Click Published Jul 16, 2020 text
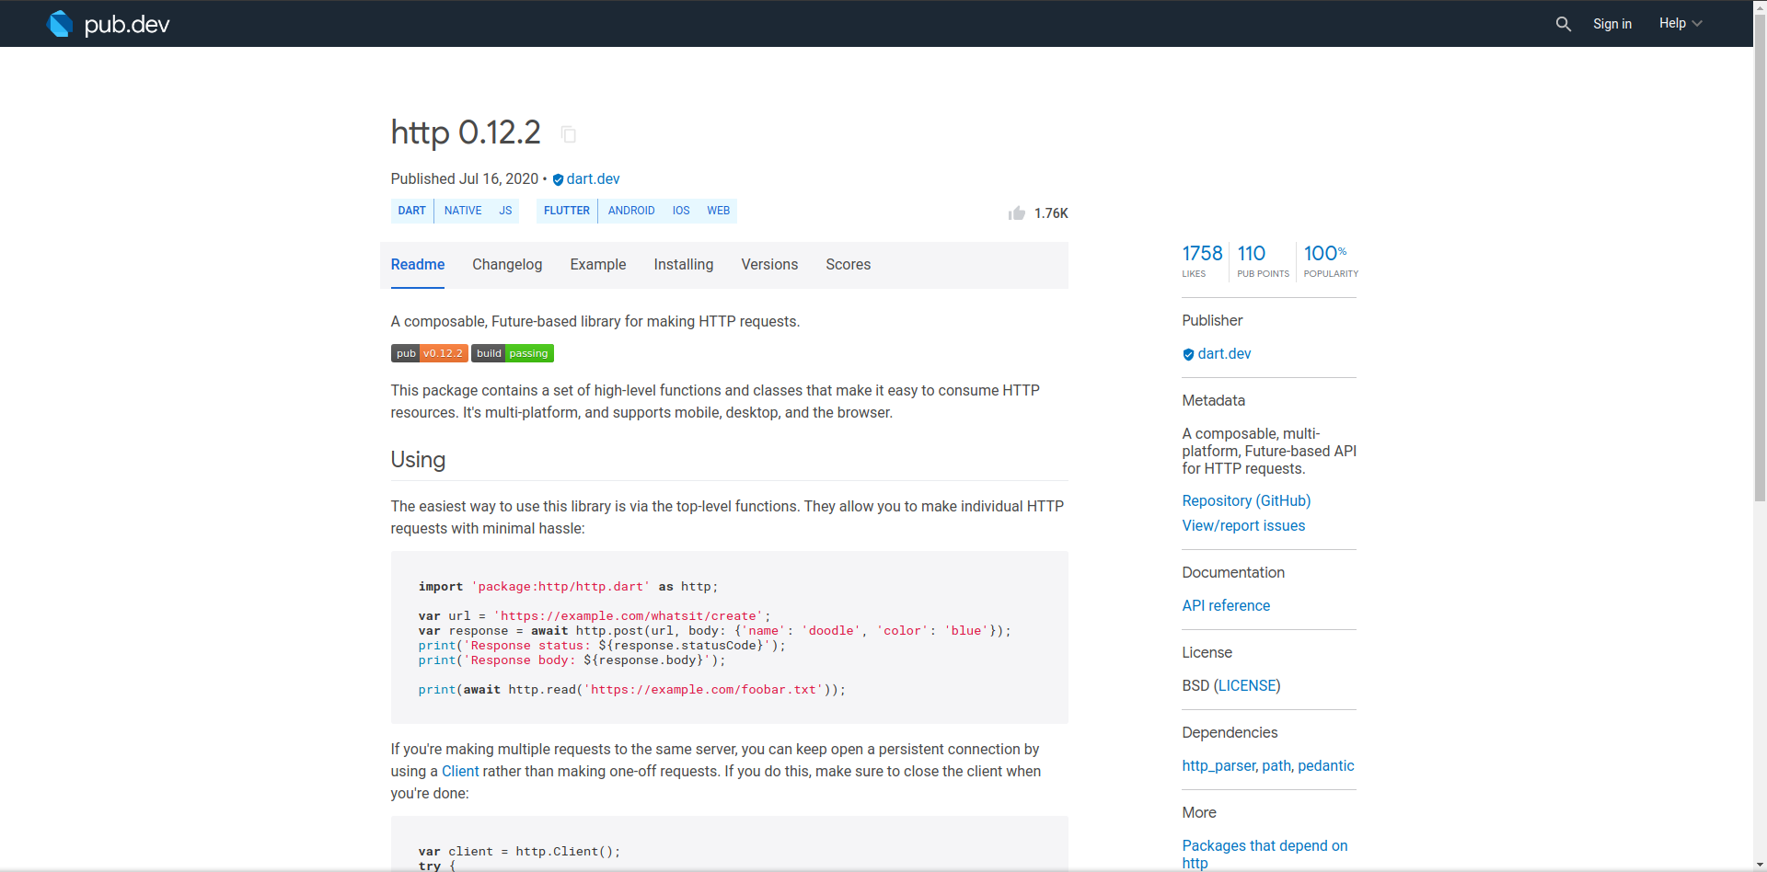Image resolution: width=1767 pixels, height=872 pixels. click(x=465, y=179)
